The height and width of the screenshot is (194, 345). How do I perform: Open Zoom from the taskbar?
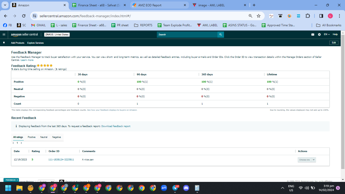click(x=164, y=188)
